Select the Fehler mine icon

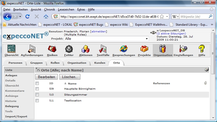point(69,49)
